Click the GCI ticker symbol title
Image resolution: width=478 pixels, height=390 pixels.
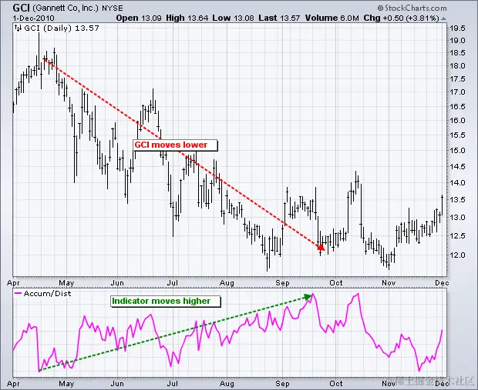pyautogui.click(x=22, y=7)
